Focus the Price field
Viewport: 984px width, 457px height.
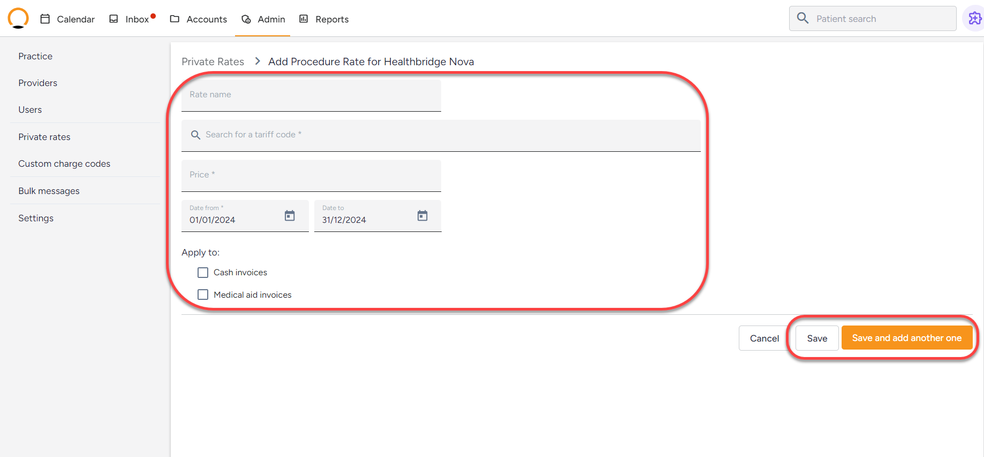[311, 176]
